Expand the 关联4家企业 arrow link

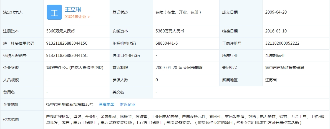[x=77, y=17]
